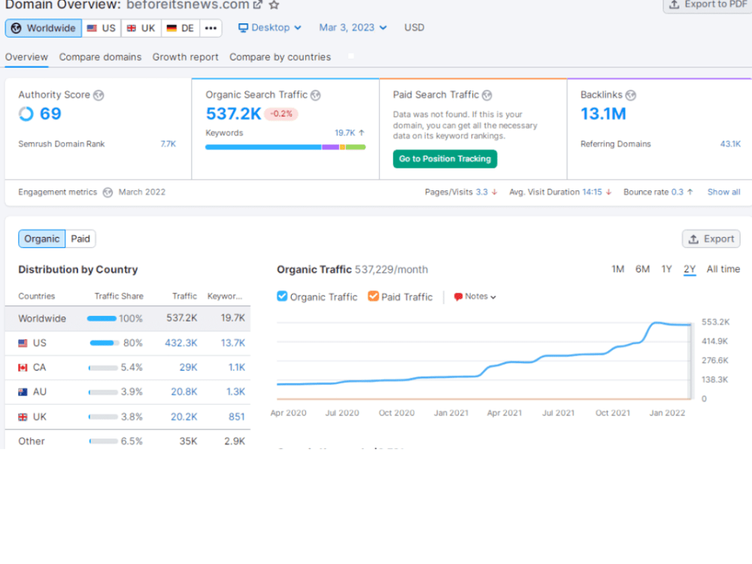Image resolution: width=752 pixels, height=564 pixels.
Task: Click Authority Score info globe icon
Action: (x=99, y=96)
